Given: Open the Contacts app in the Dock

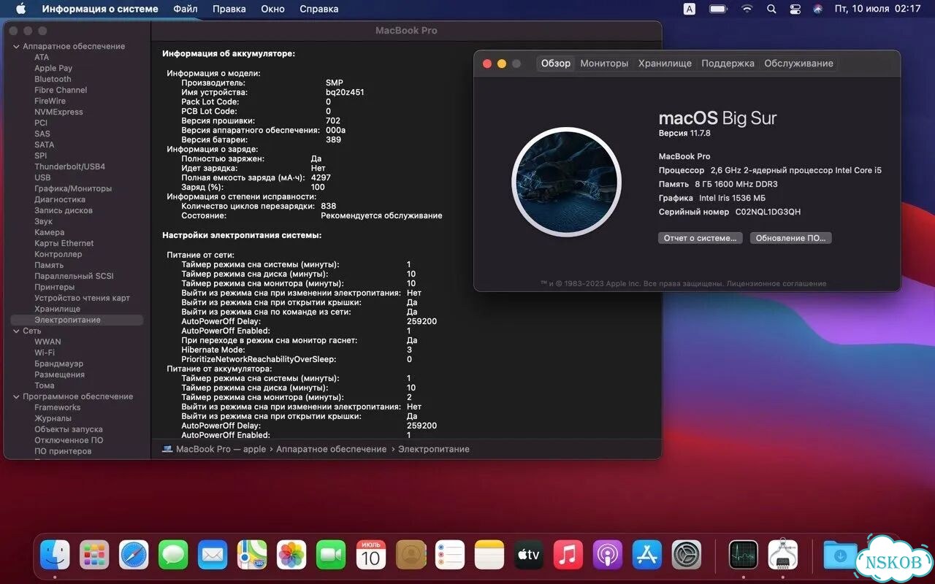Looking at the screenshot, I should [411, 555].
